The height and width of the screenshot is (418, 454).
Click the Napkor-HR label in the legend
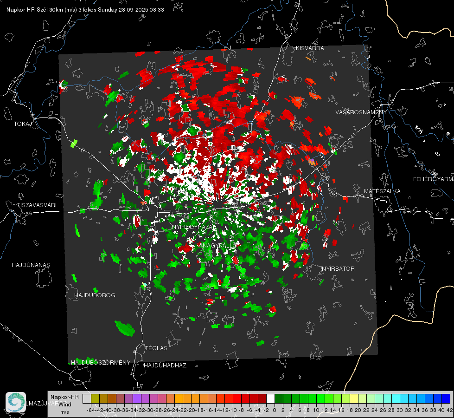click(x=64, y=397)
